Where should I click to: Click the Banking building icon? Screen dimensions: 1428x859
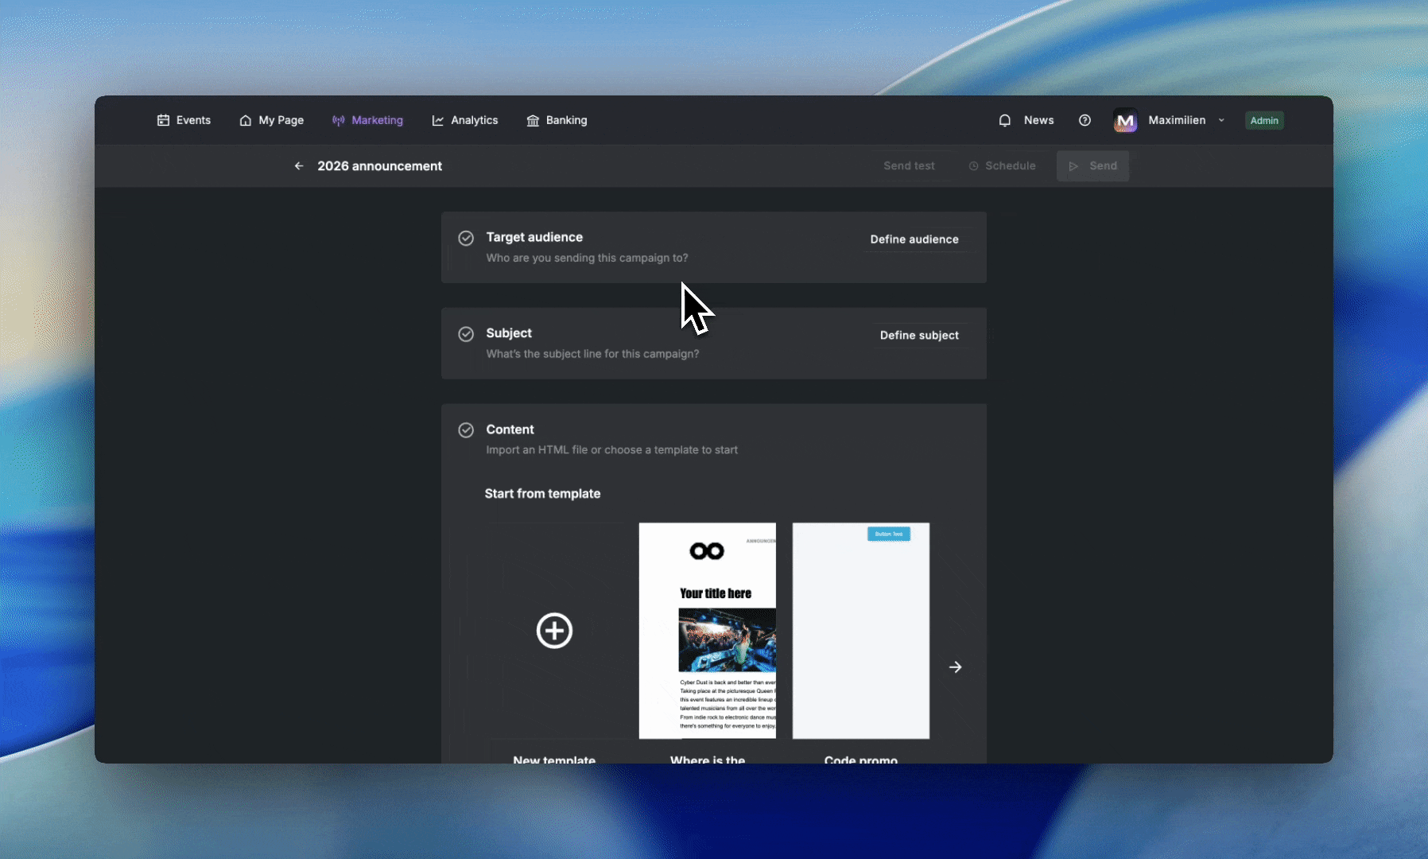pyautogui.click(x=533, y=120)
